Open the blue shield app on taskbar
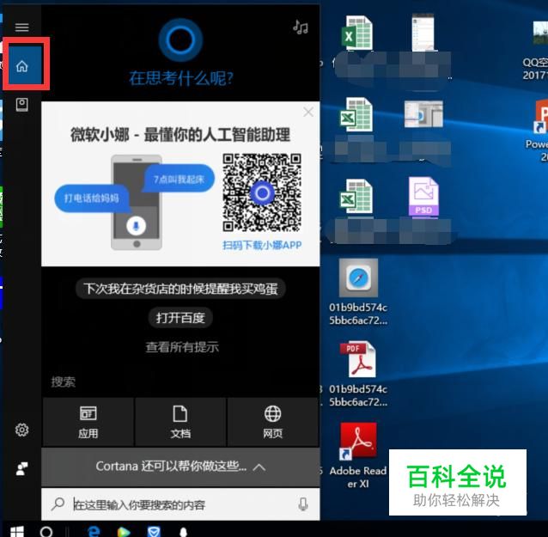 pyautogui.click(x=154, y=532)
